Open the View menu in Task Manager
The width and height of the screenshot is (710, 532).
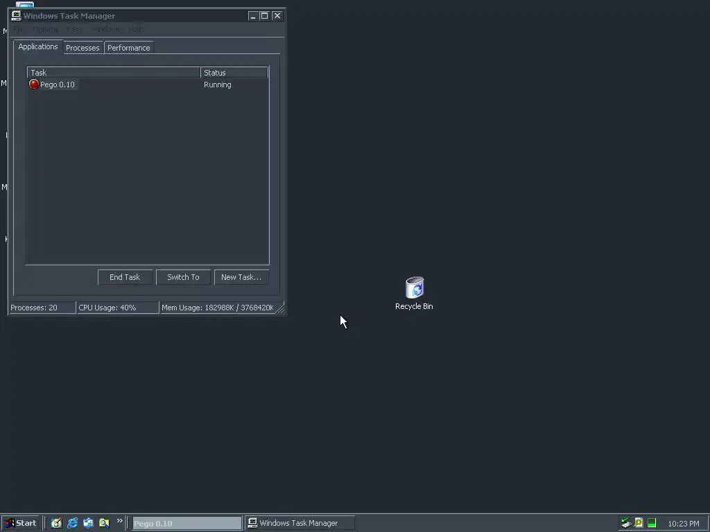74,29
